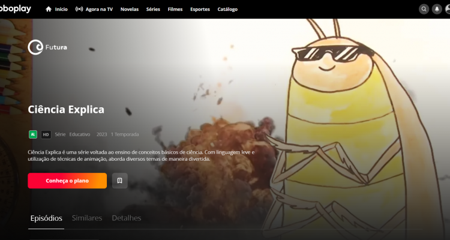Open Agora na TV live section
This screenshot has height=240, width=450.
tap(94, 9)
